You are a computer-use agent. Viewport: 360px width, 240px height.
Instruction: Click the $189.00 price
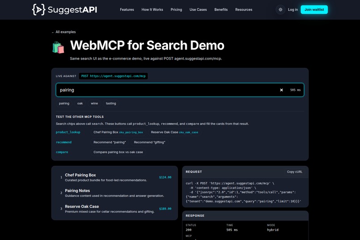(165, 209)
